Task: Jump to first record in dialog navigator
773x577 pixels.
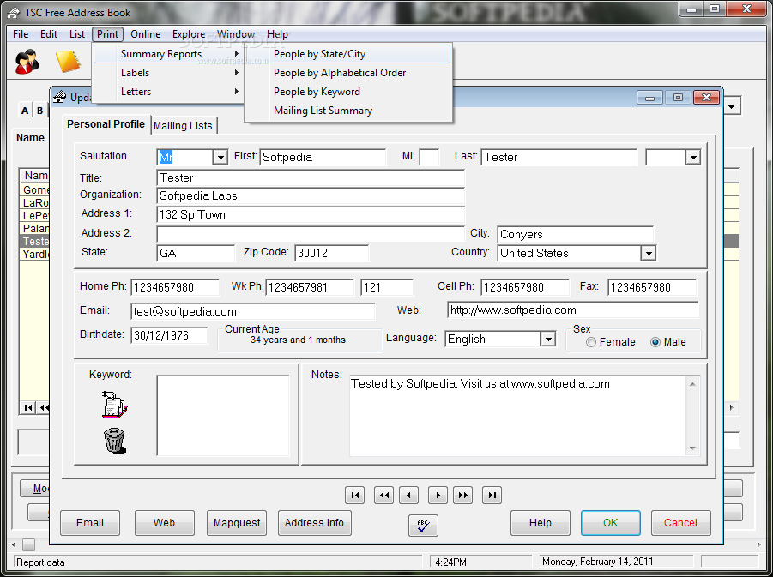Action: coord(355,496)
